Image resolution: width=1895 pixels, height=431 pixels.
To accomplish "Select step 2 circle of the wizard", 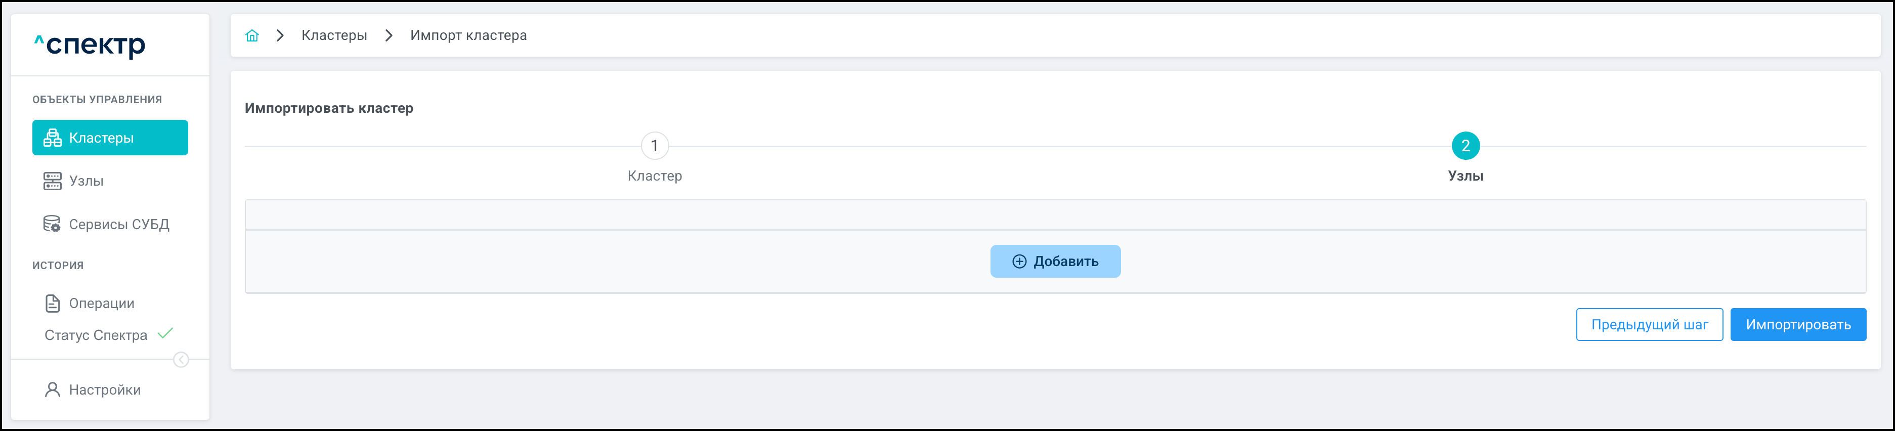I will (x=1465, y=146).
